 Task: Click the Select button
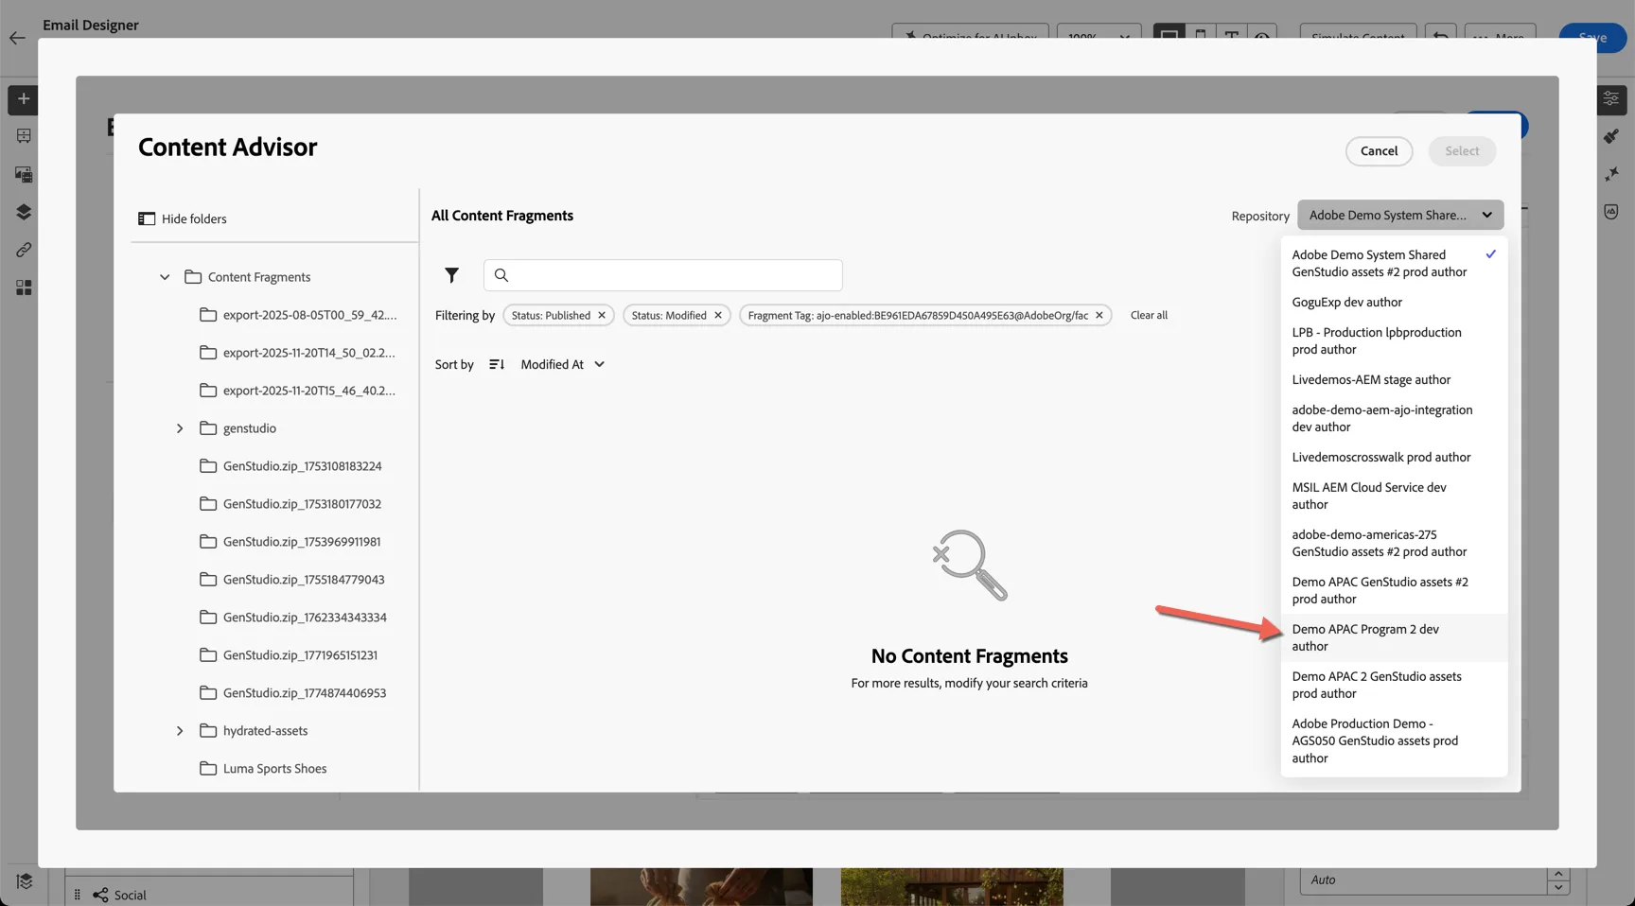click(1462, 151)
